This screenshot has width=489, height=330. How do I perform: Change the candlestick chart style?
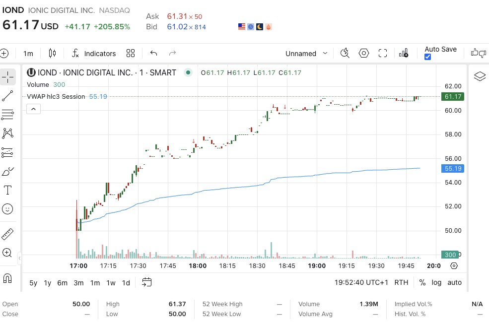pos(53,53)
